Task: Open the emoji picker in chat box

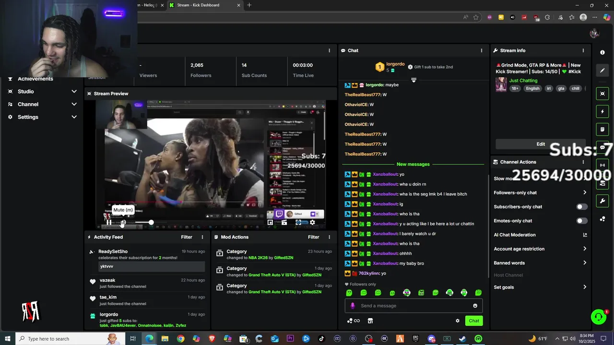Action: (475, 306)
